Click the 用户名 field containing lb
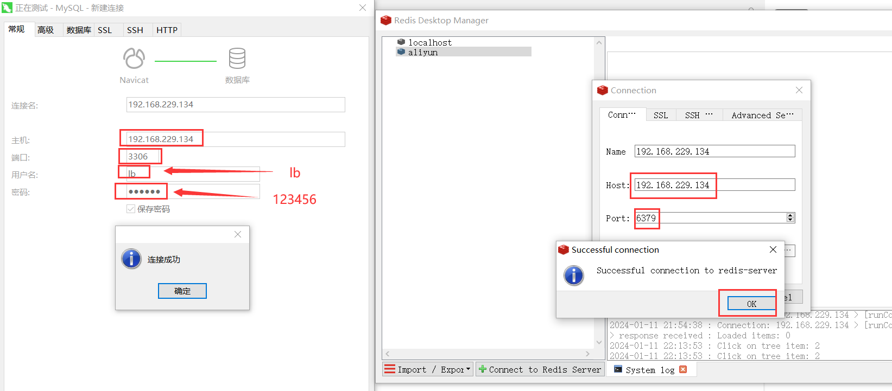Viewport: 892px width, 391px height. tap(193, 174)
